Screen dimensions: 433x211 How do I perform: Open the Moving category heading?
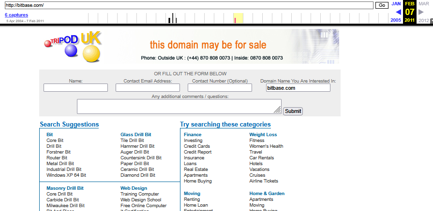coord(192,194)
